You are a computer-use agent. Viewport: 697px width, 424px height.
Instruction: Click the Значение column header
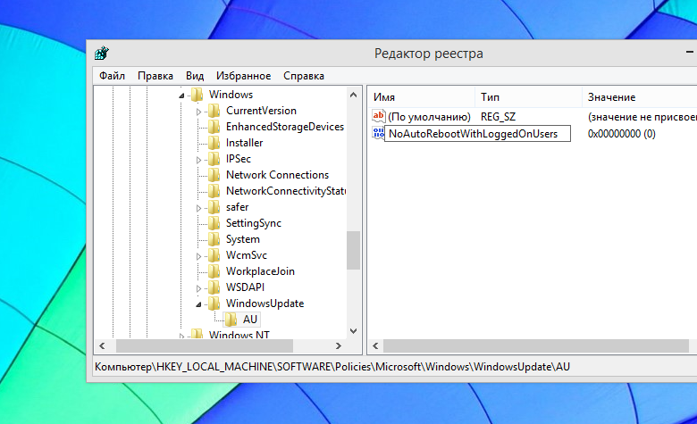point(640,97)
